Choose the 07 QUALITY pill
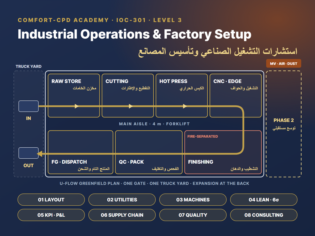315x236 pixels. pyautogui.click(x=193, y=215)
